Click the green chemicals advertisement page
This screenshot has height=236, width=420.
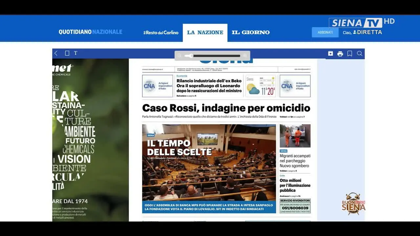coord(90,140)
